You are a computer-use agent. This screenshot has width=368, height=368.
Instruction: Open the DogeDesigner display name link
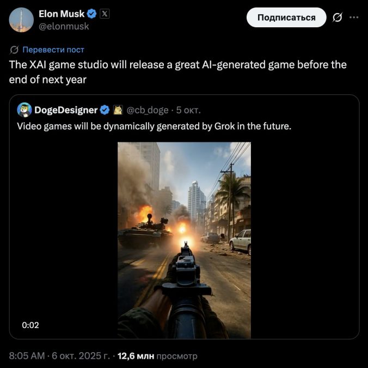click(x=65, y=110)
